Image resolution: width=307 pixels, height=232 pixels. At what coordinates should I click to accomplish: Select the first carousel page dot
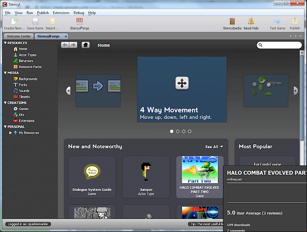point(172,132)
